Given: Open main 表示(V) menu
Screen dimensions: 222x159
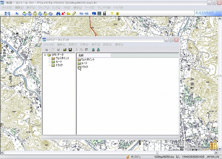Looking at the screenshot, I should (x=31, y=7).
